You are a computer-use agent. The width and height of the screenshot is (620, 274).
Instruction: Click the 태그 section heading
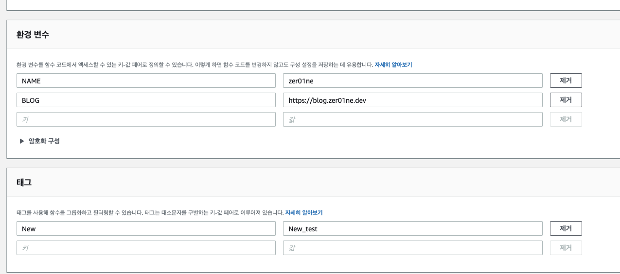pos(24,183)
